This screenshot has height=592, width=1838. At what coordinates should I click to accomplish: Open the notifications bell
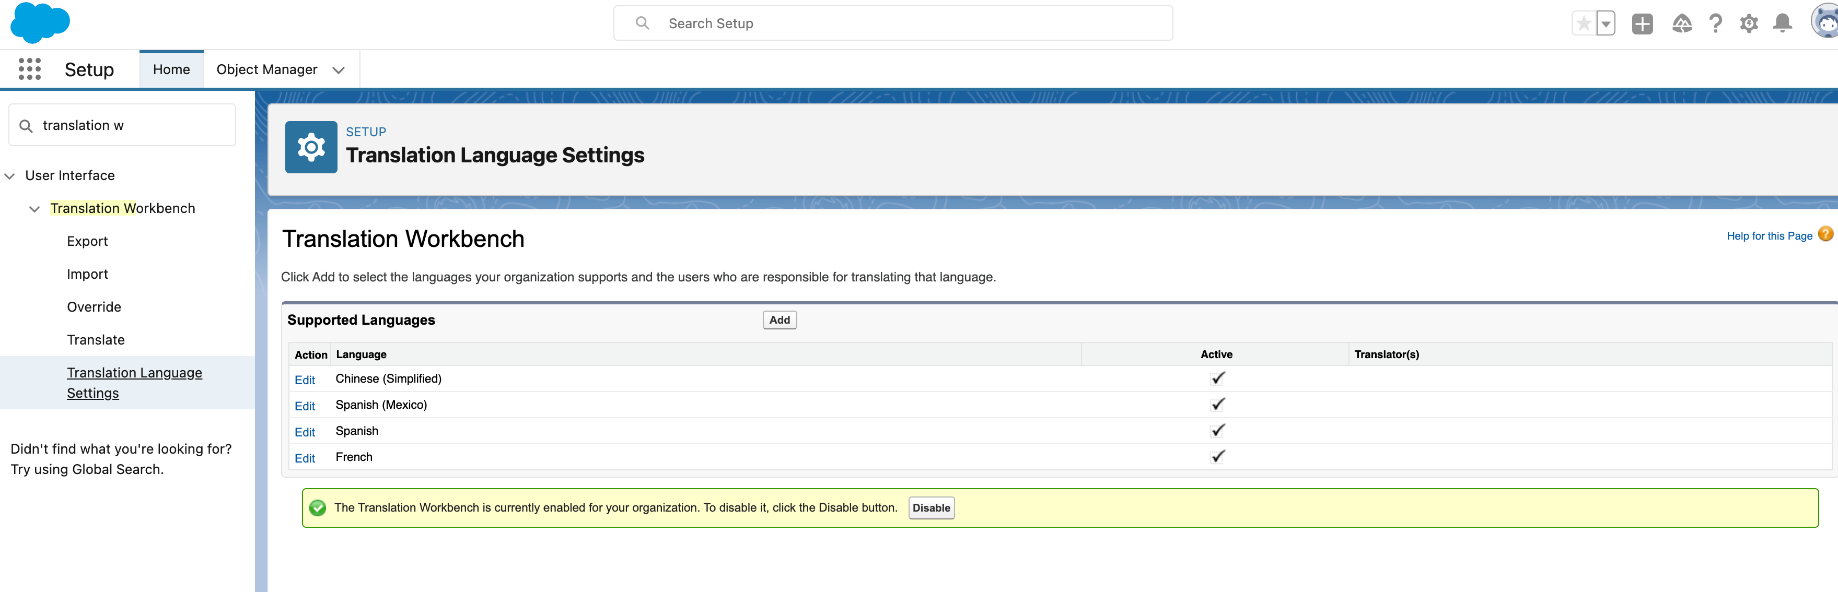(x=1782, y=23)
